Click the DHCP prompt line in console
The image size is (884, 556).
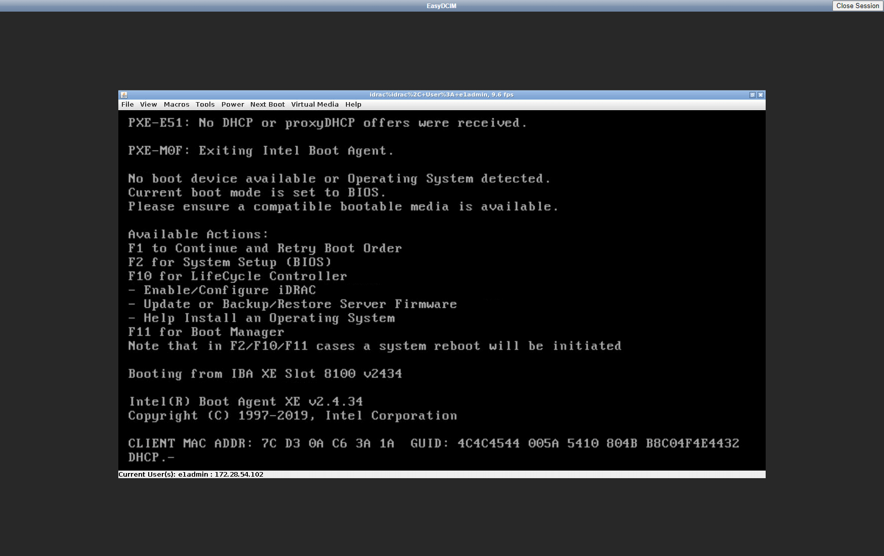coord(151,457)
